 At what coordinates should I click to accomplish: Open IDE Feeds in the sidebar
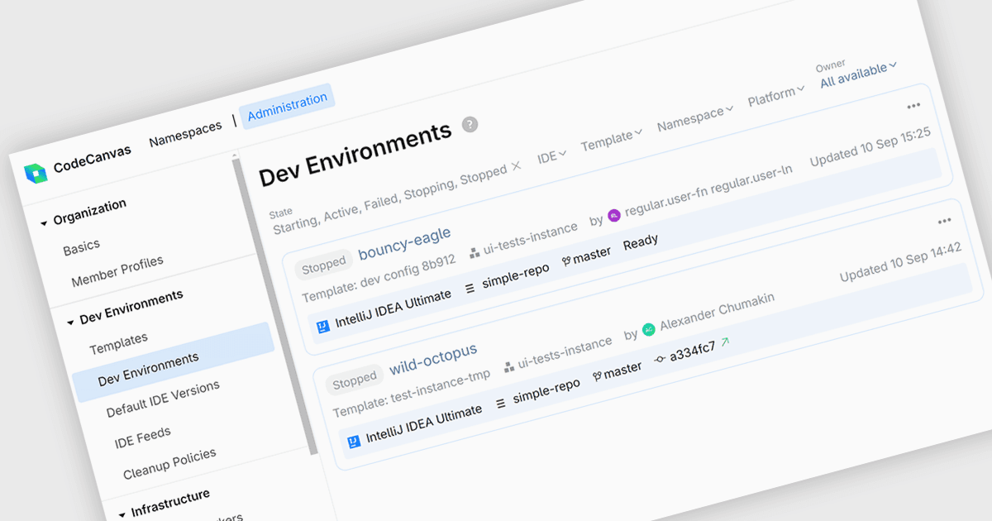click(143, 437)
